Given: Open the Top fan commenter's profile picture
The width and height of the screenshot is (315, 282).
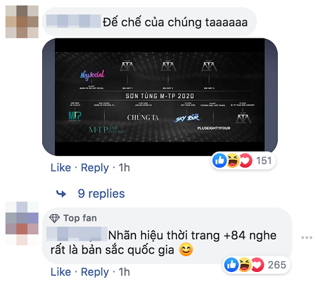Looking at the screenshot, I should coord(22,223).
